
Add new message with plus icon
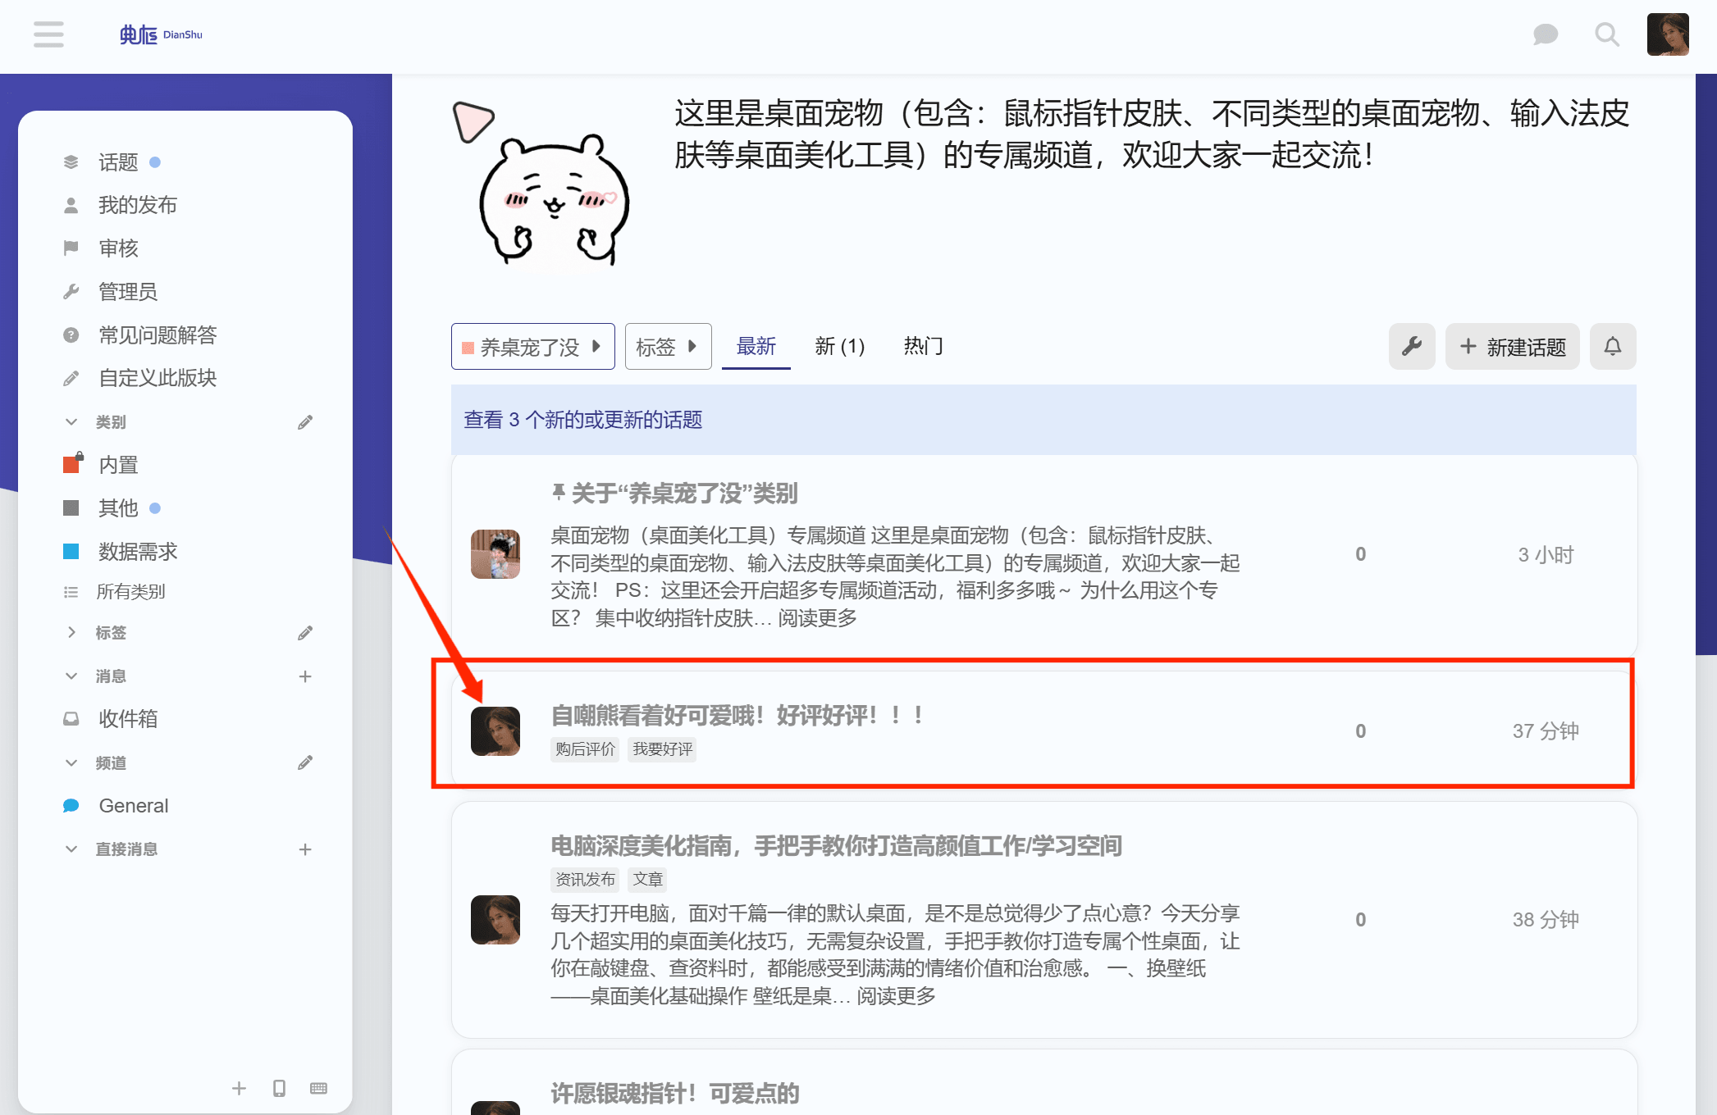point(305,676)
